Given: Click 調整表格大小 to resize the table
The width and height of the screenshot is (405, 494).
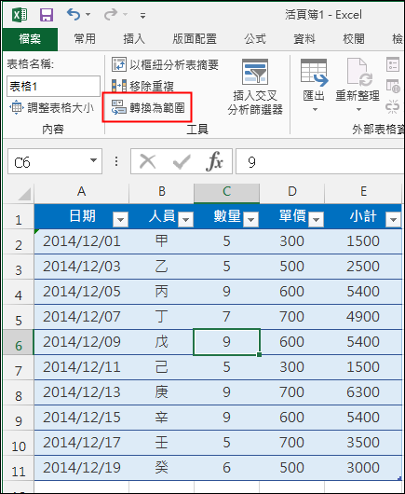Looking at the screenshot, I should (52, 108).
